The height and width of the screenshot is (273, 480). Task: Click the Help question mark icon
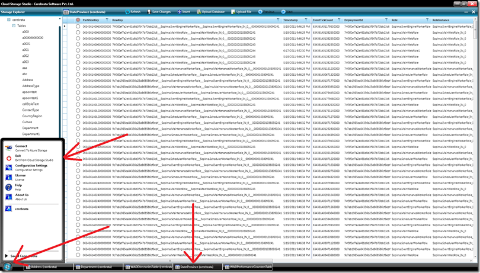tap(8, 187)
